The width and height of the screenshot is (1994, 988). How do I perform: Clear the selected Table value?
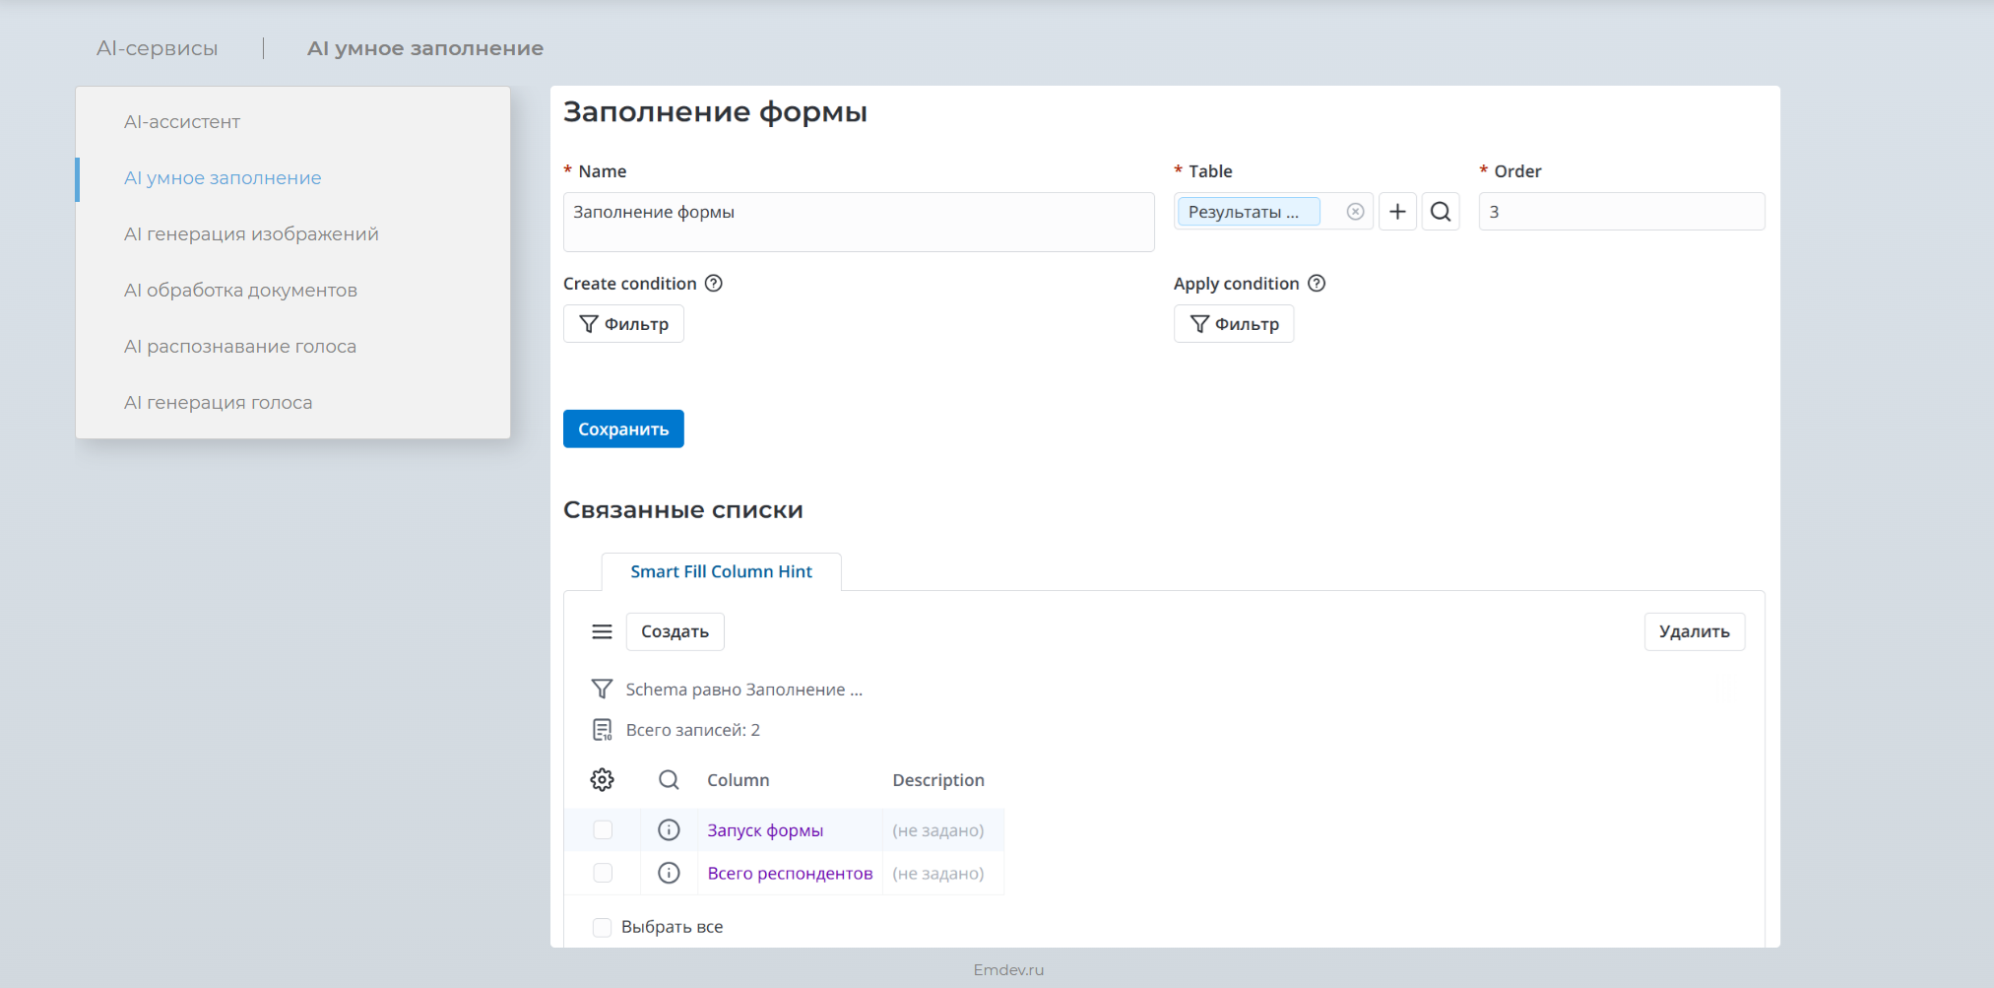pos(1355,212)
